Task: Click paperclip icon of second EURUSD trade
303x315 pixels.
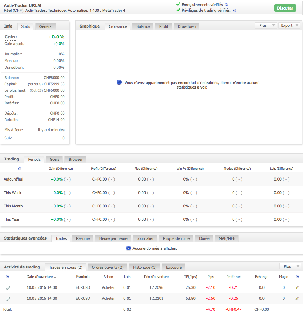Action: 8,298
